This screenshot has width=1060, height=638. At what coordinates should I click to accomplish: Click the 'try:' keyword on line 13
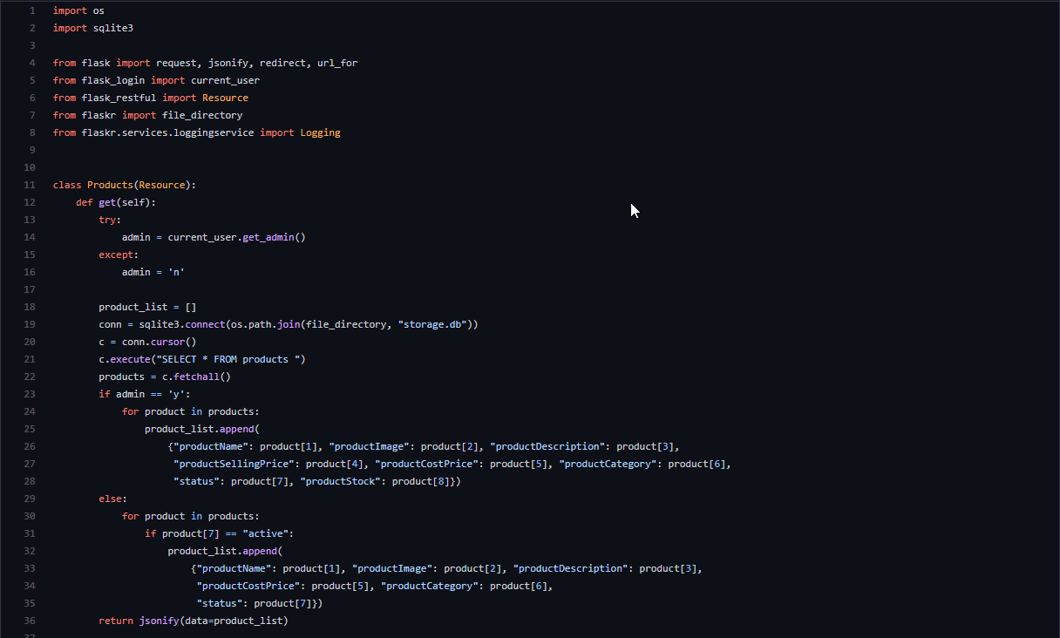110,220
